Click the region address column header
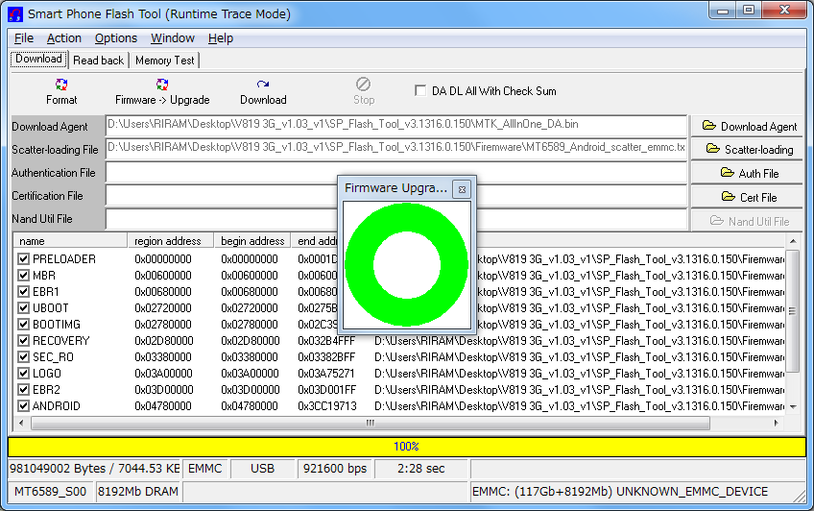 click(171, 241)
